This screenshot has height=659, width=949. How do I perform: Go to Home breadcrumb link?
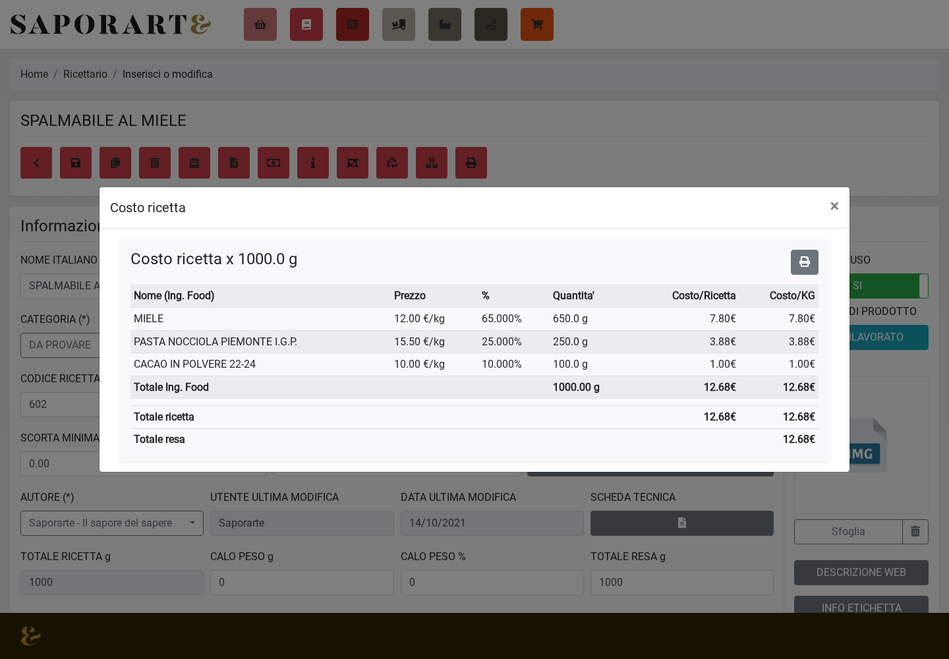(x=34, y=74)
